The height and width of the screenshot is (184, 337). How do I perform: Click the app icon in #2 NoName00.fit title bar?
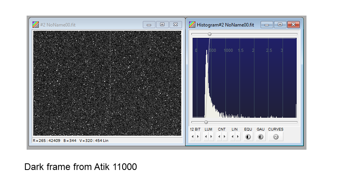point(36,25)
